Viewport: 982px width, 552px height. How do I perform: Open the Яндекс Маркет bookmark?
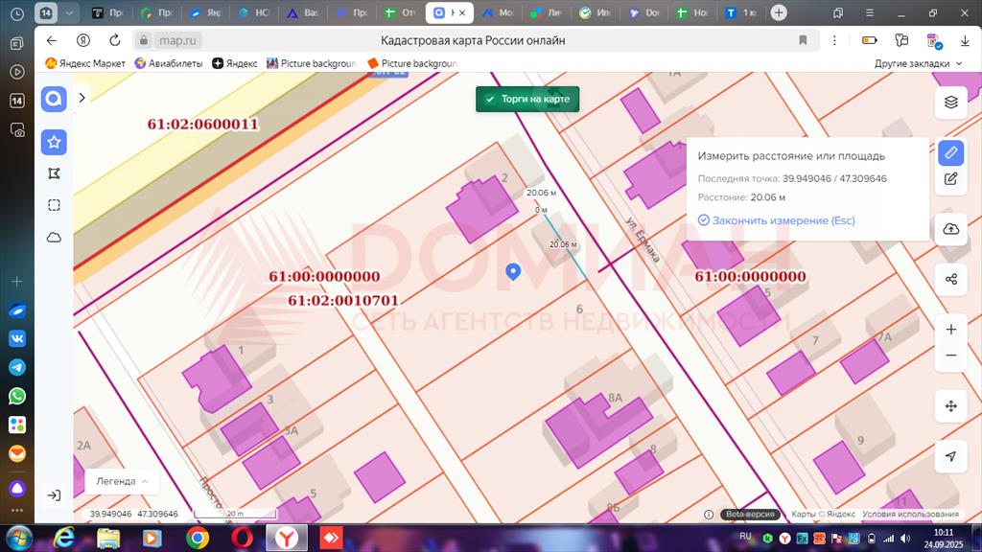tap(86, 63)
